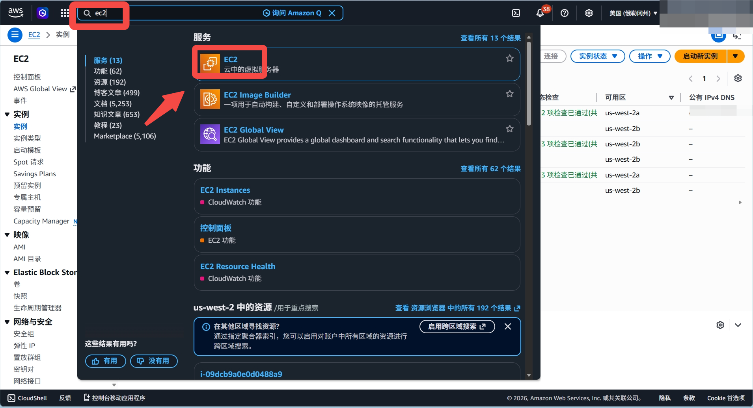Viewport: 753px width, 408px height.
Task: Open the notifications bell
Action: tap(540, 13)
